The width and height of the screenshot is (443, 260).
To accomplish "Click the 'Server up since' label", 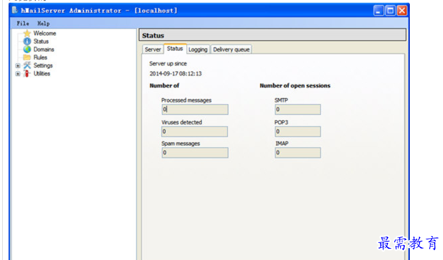I will coord(168,64).
